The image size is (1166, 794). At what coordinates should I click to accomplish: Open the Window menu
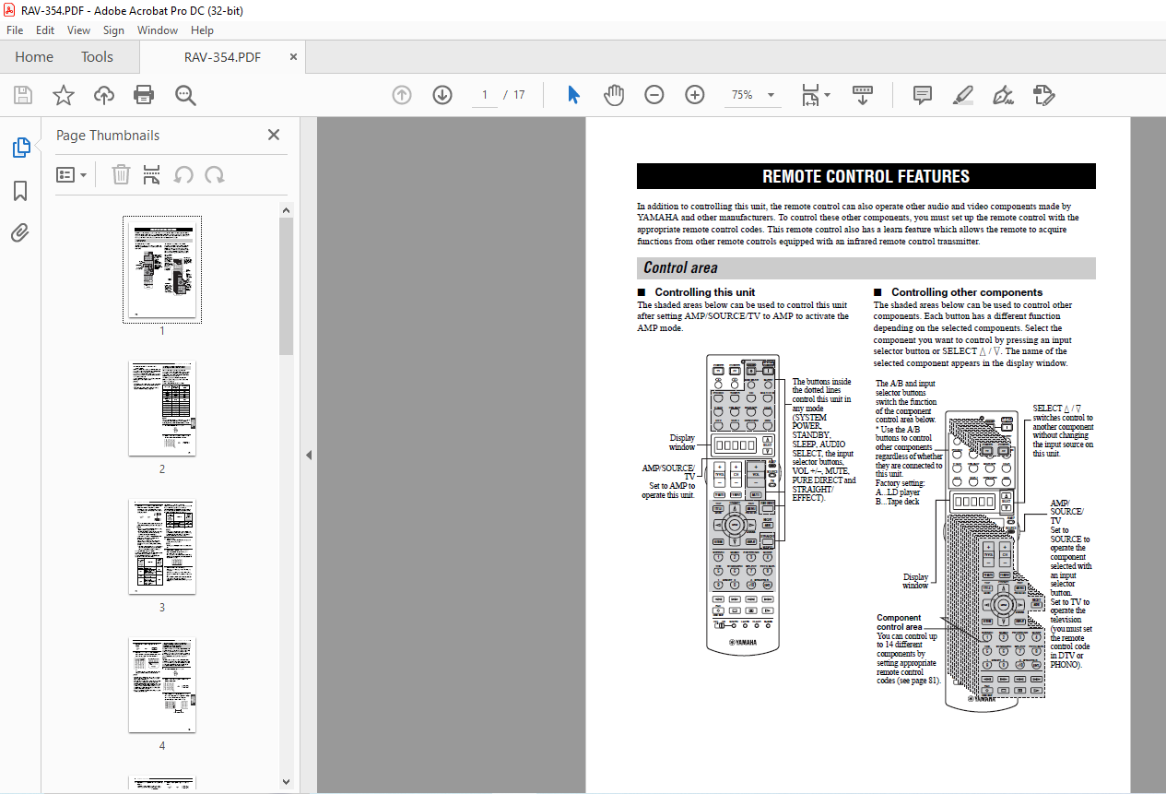click(x=158, y=30)
